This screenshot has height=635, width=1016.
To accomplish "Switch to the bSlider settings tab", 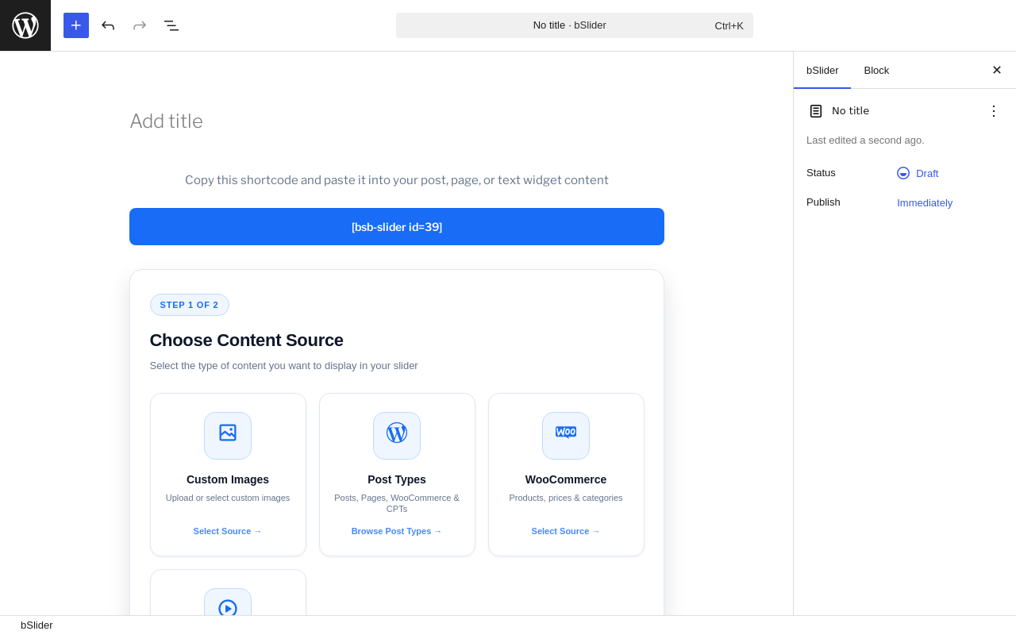I will coord(822,70).
